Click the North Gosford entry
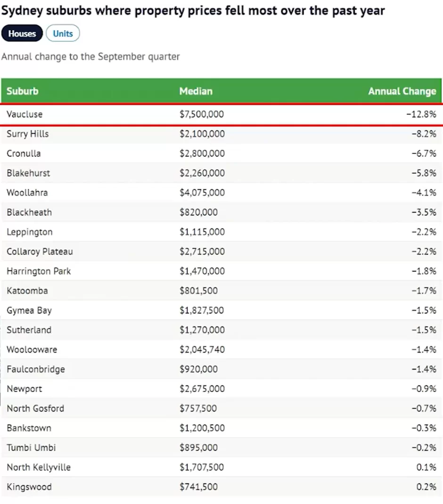 pyautogui.click(x=35, y=408)
